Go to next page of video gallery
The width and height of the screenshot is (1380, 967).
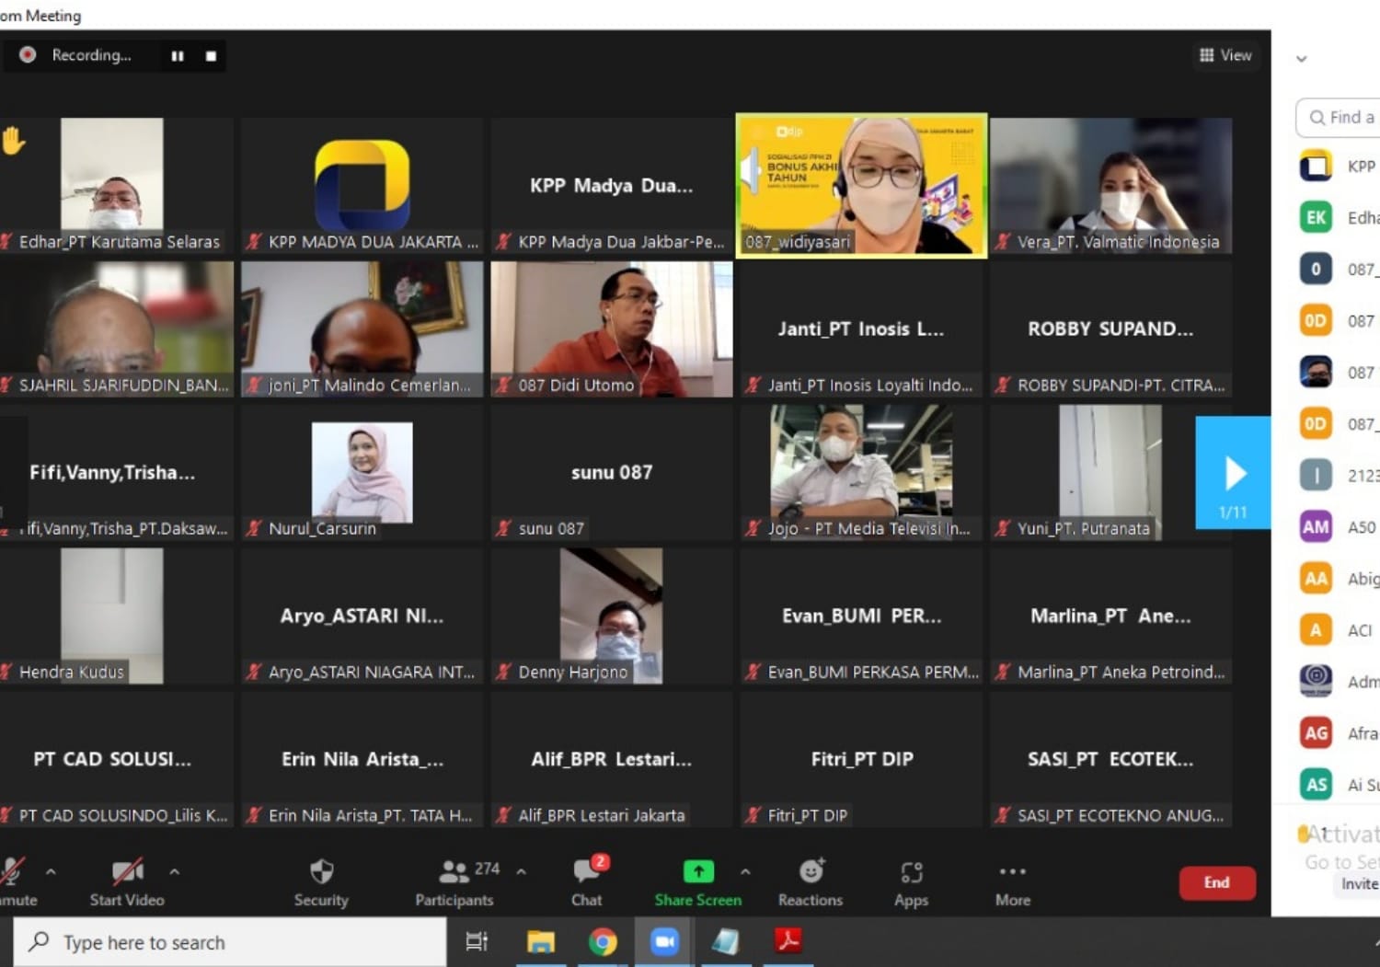pos(1233,473)
